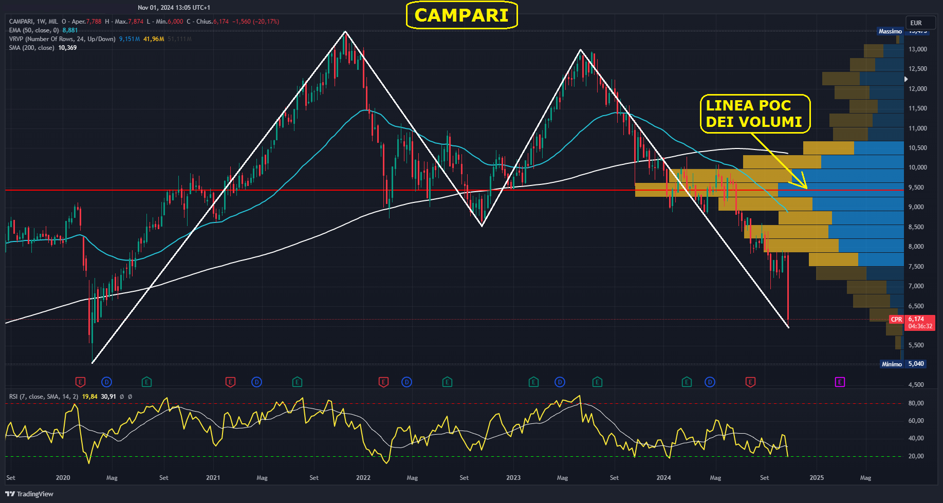
Task: Open the red earnings marker from early 2020
Action: pyautogui.click(x=80, y=382)
